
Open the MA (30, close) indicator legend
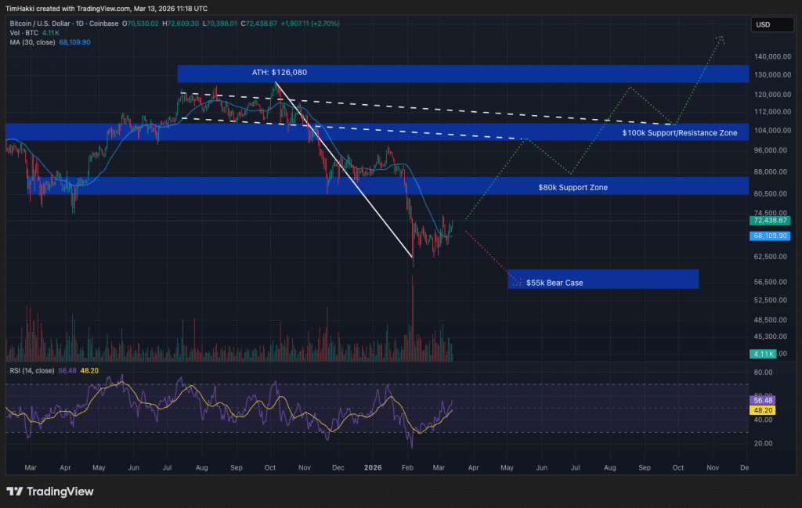pos(33,41)
